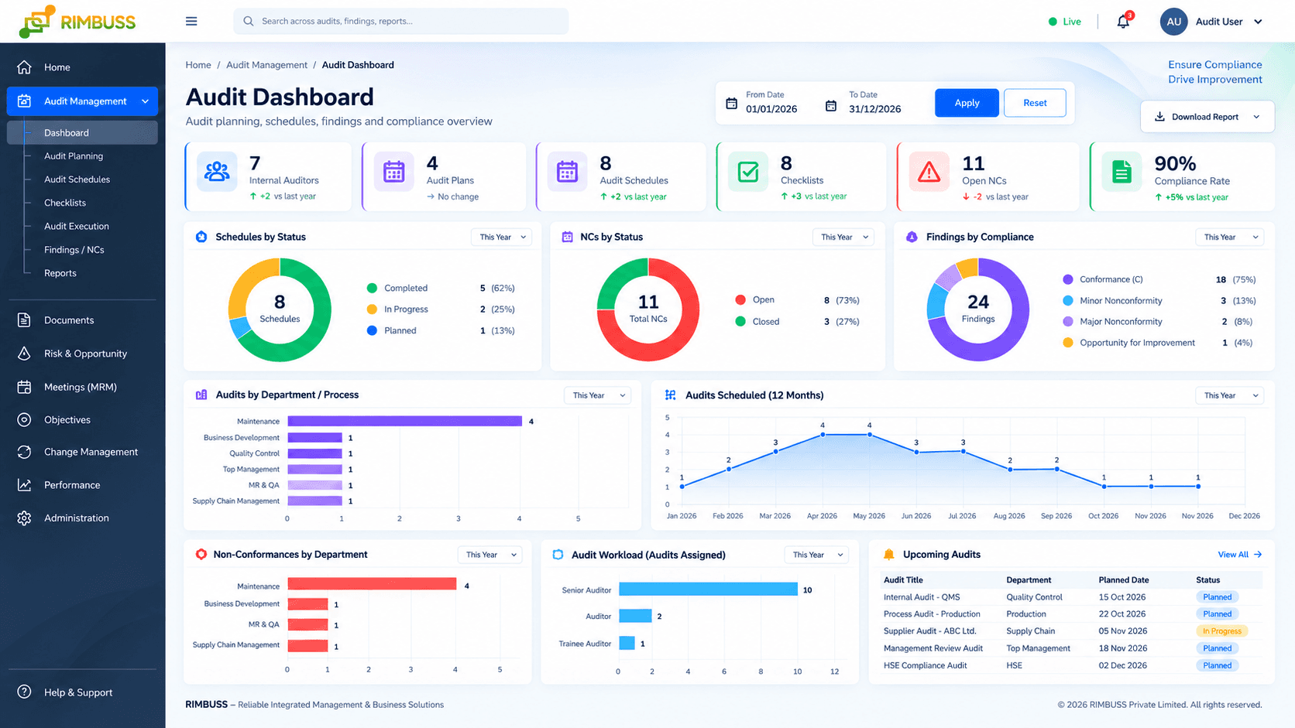Click the Change Management cycle icon
This screenshot has height=728, width=1295.
point(25,452)
